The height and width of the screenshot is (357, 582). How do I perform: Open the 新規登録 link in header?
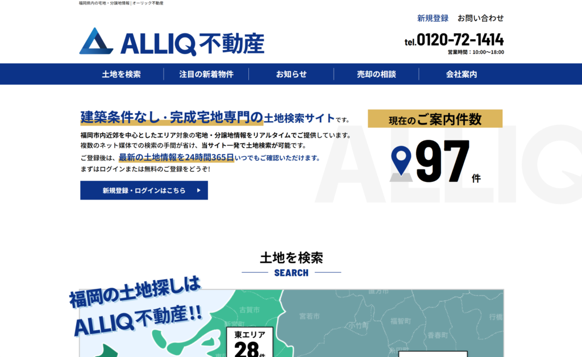click(x=433, y=18)
